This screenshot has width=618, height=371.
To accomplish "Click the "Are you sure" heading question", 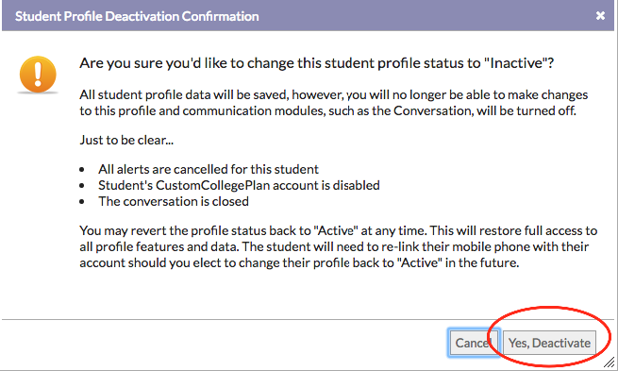I will (316, 63).
